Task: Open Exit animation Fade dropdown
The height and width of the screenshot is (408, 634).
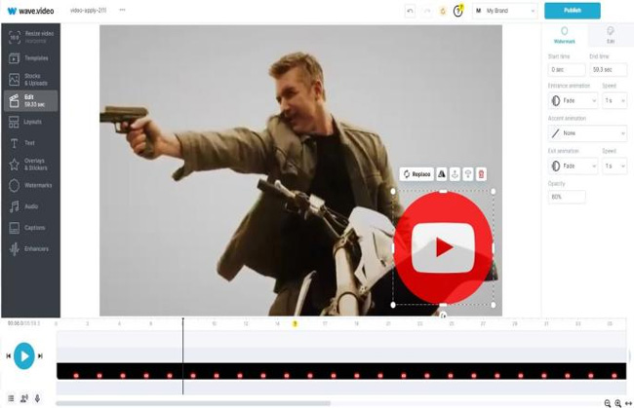Action: click(x=573, y=166)
